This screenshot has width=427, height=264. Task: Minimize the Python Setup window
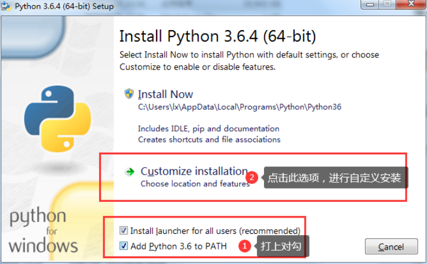point(370,4)
